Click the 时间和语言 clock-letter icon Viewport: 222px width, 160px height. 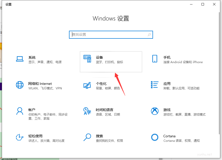pos(87,111)
